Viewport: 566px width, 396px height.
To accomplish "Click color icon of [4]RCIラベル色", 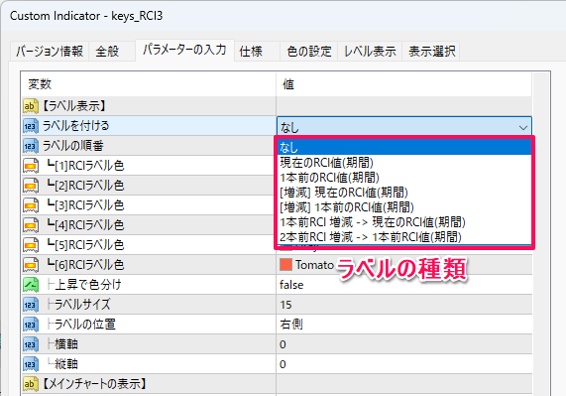I will [x=31, y=225].
